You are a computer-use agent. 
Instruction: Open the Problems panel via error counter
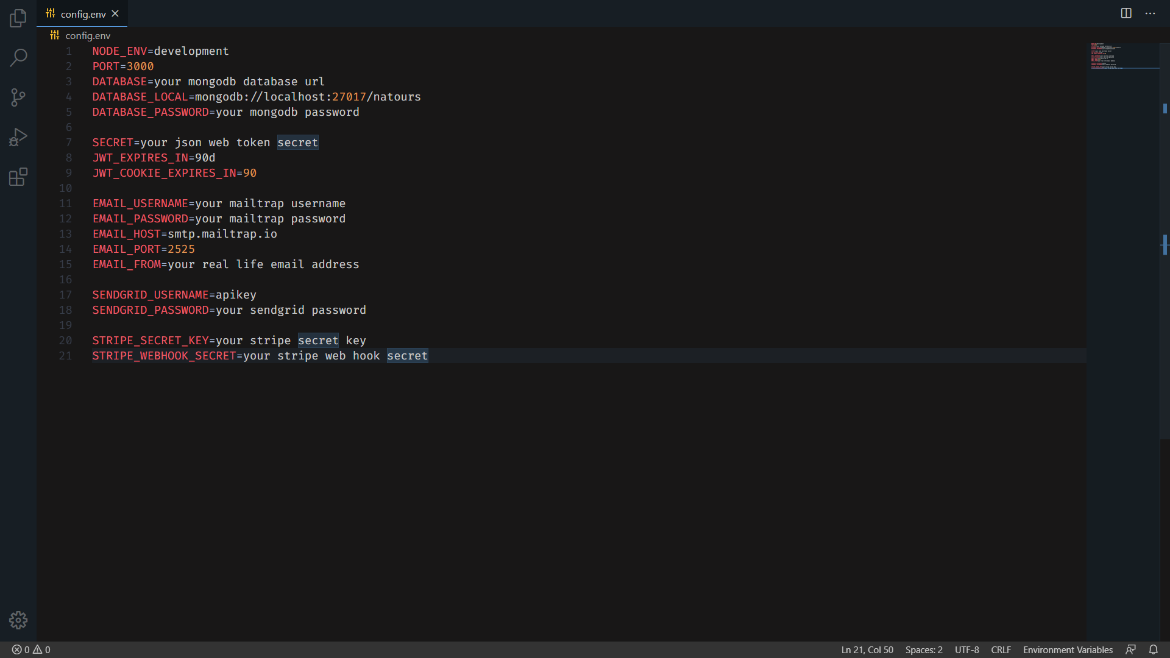tap(30, 649)
